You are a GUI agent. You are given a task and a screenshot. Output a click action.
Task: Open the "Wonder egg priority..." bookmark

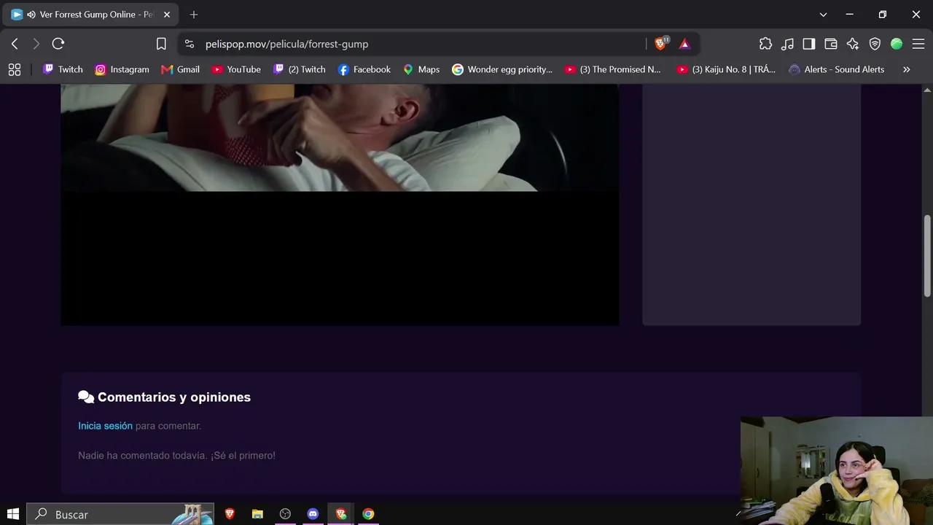pos(502,69)
